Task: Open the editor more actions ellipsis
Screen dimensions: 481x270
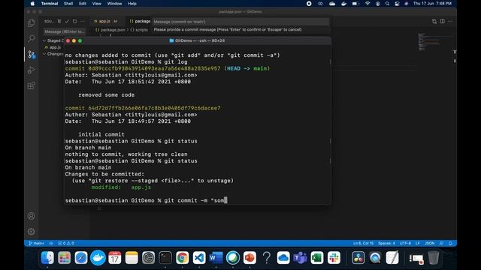Action: pos(450,22)
